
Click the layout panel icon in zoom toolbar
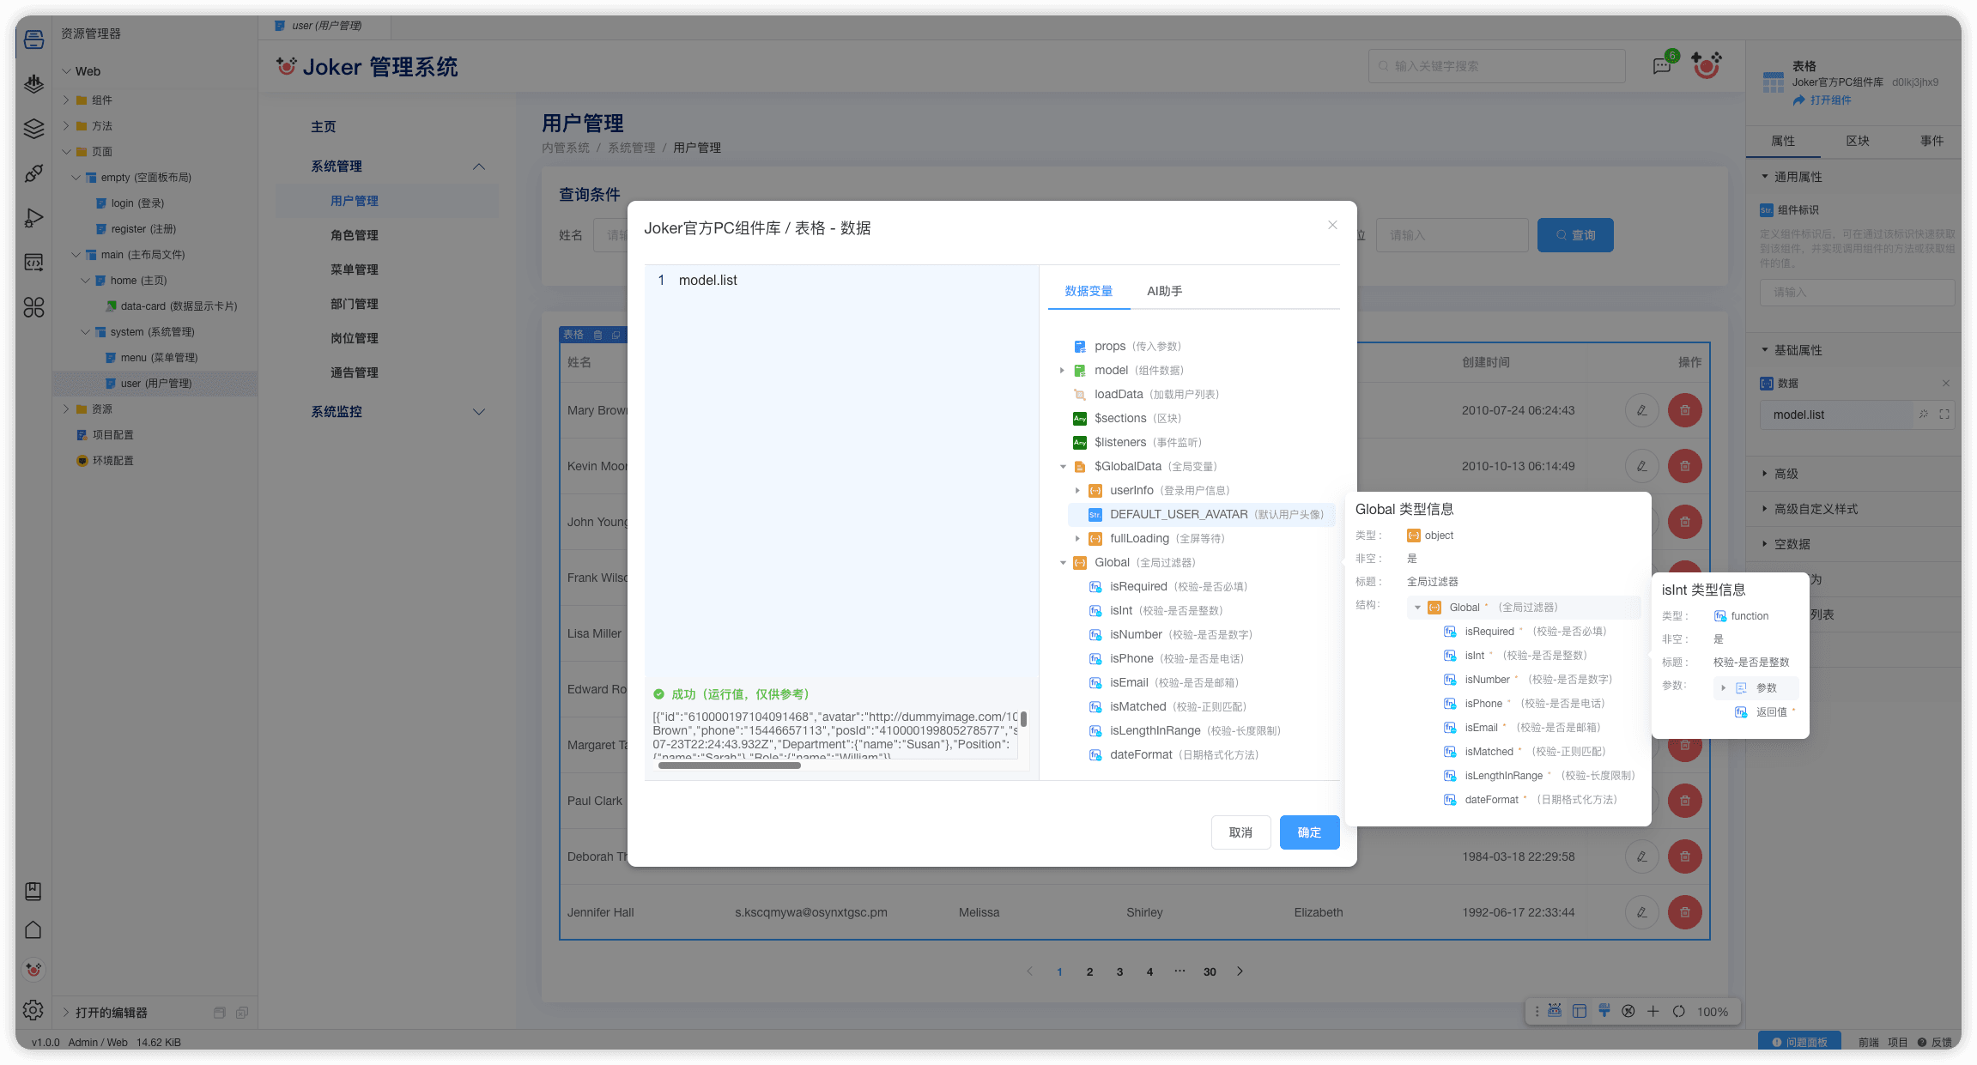pyautogui.click(x=1580, y=1011)
